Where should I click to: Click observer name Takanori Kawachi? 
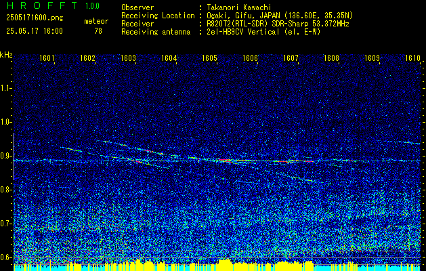tap(239, 7)
